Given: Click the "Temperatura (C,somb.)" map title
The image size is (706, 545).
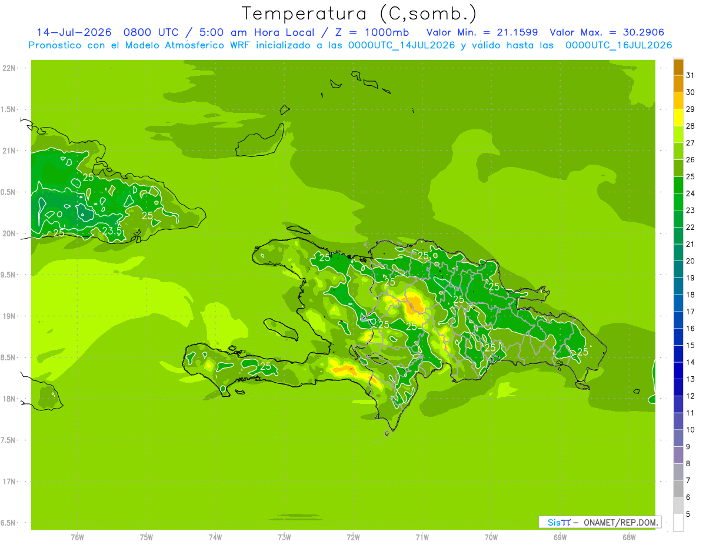Looking at the screenshot, I should [359, 14].
